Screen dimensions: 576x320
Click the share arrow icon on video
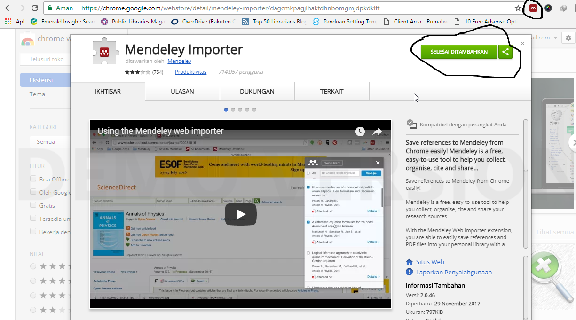[x=377, y=132]
